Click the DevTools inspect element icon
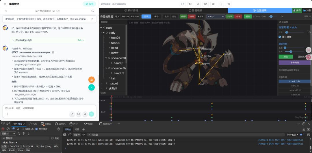The width and height of the screenshot is (312, 153). (3, 124)
